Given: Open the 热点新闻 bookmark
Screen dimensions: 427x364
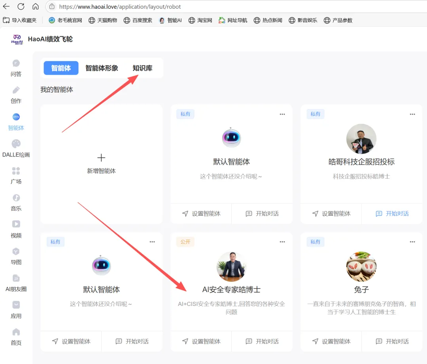Looking at the screenshot, I should 268,20.
